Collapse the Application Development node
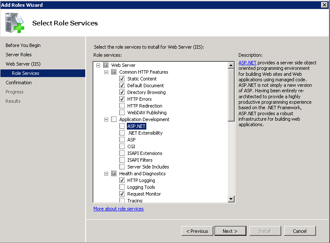 tap(106, 119)
